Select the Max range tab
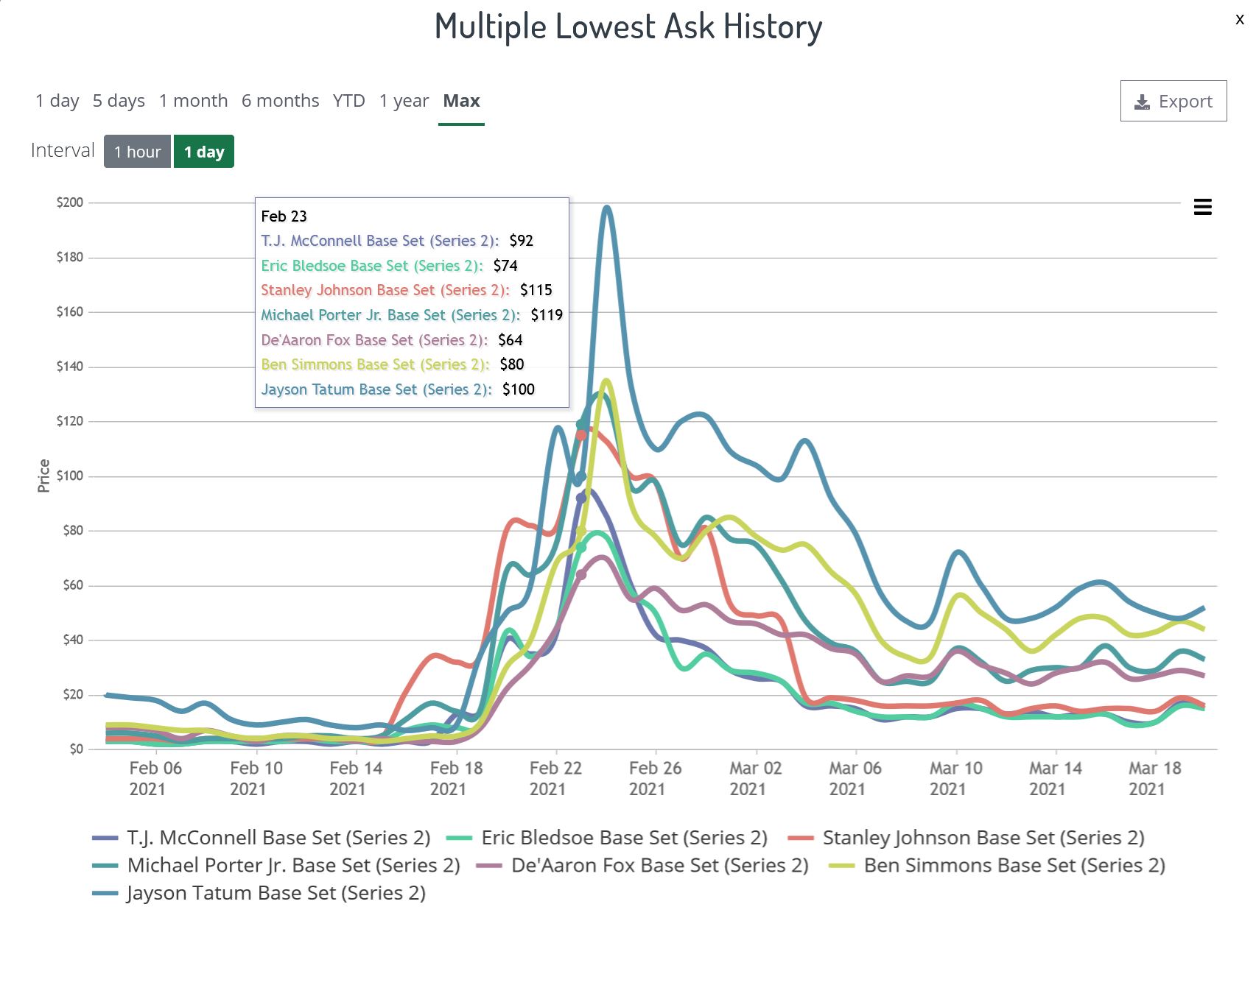Screen dimensions: 1256x999 [461, 101]
